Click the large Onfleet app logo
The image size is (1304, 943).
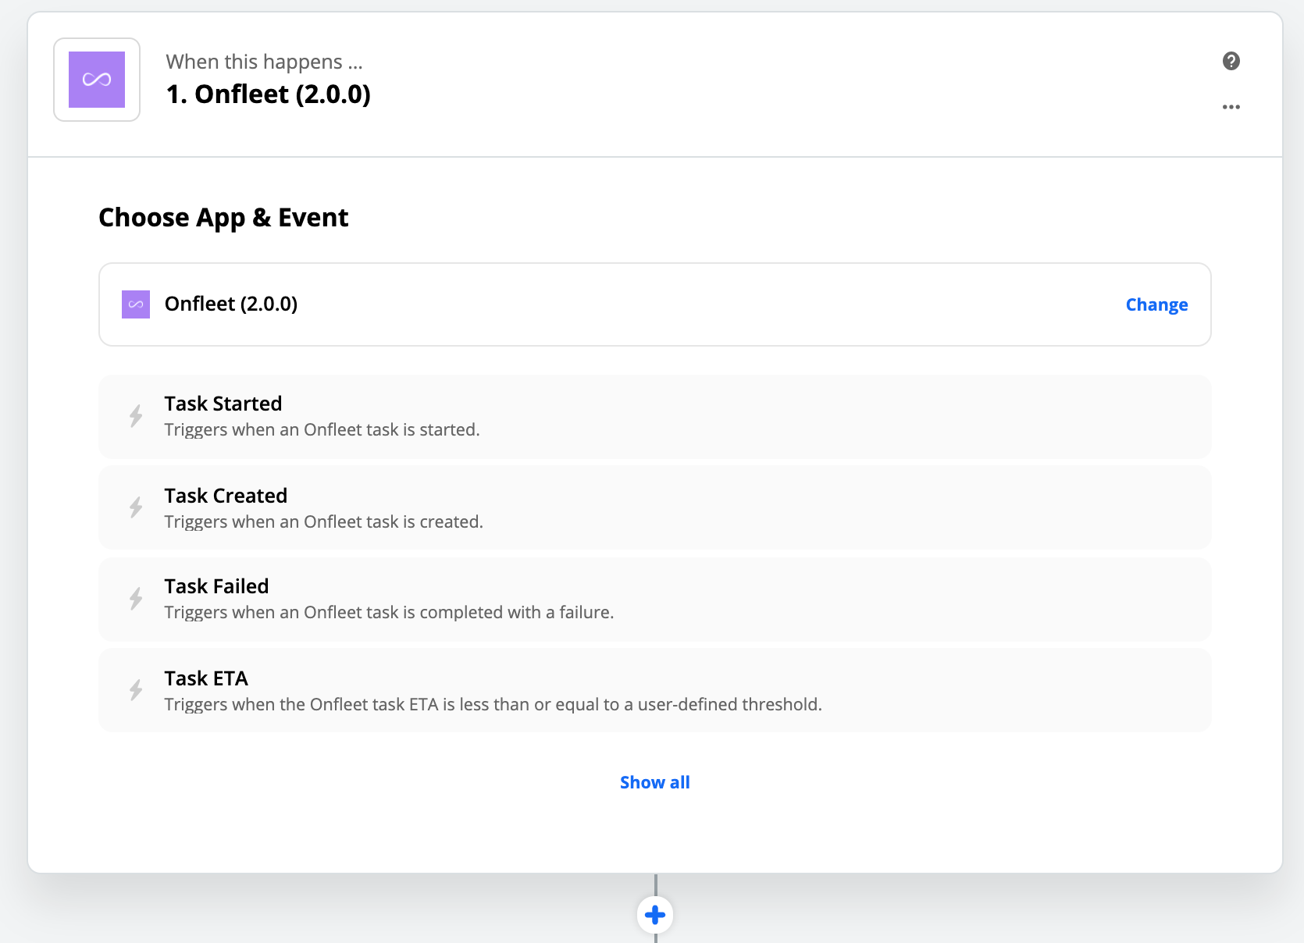click(x=97, y=80)
